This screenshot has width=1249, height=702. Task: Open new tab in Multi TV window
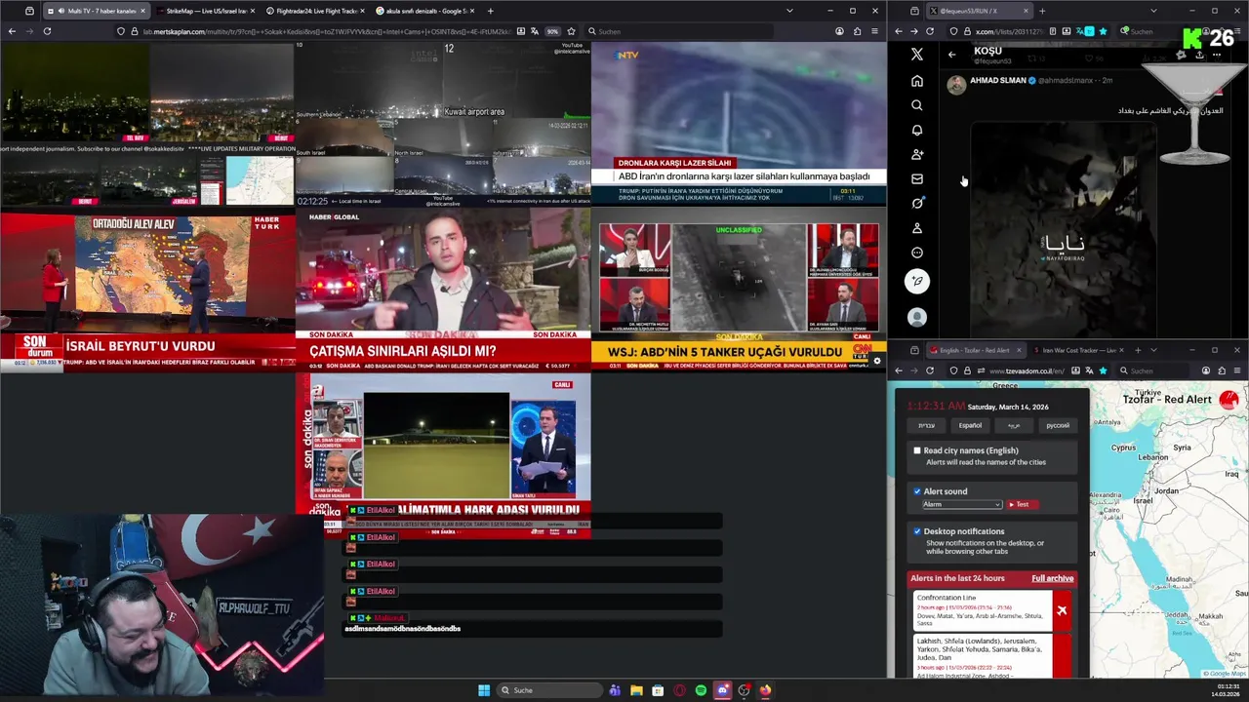490,11
